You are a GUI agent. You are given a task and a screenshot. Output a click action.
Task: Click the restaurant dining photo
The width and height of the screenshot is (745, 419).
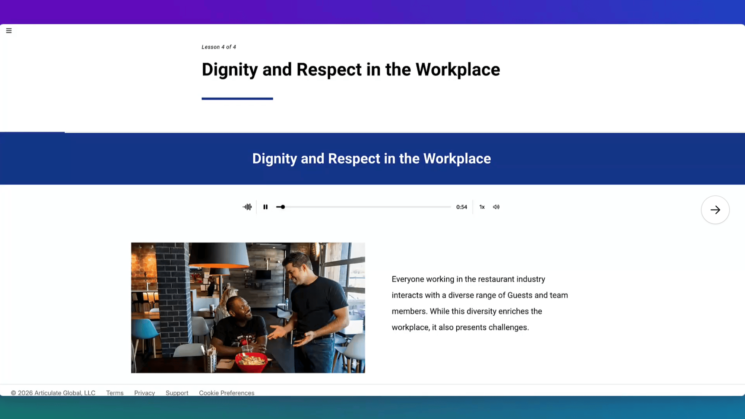pos(248,308)
